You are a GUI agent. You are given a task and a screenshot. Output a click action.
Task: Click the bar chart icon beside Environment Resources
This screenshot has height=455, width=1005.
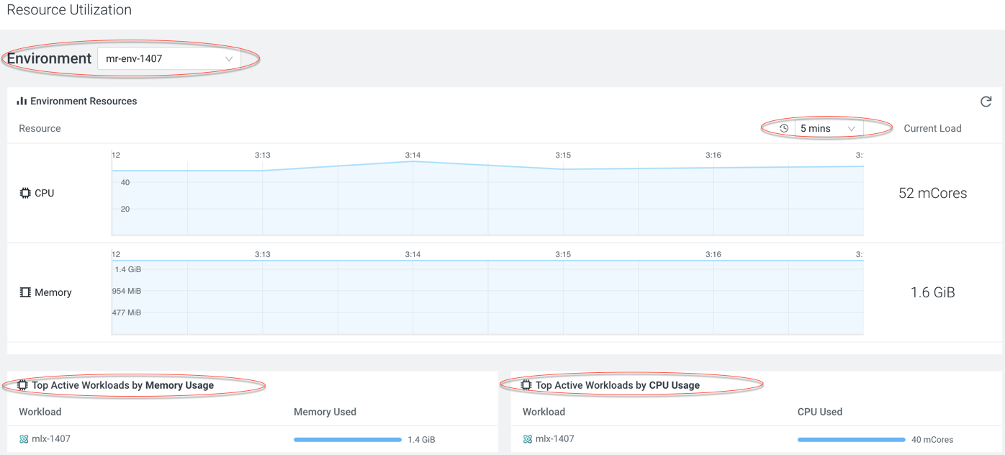click(22, 102)
